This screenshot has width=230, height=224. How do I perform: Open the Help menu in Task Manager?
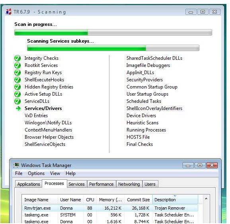click(x=70, y=173)
